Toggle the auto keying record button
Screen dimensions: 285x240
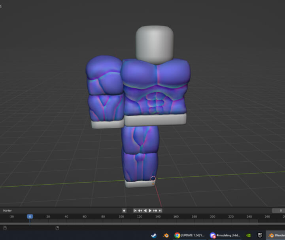(x=124, y=211)
